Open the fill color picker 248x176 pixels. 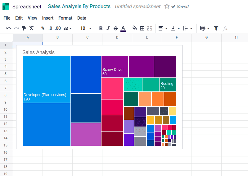pos(134,28)
